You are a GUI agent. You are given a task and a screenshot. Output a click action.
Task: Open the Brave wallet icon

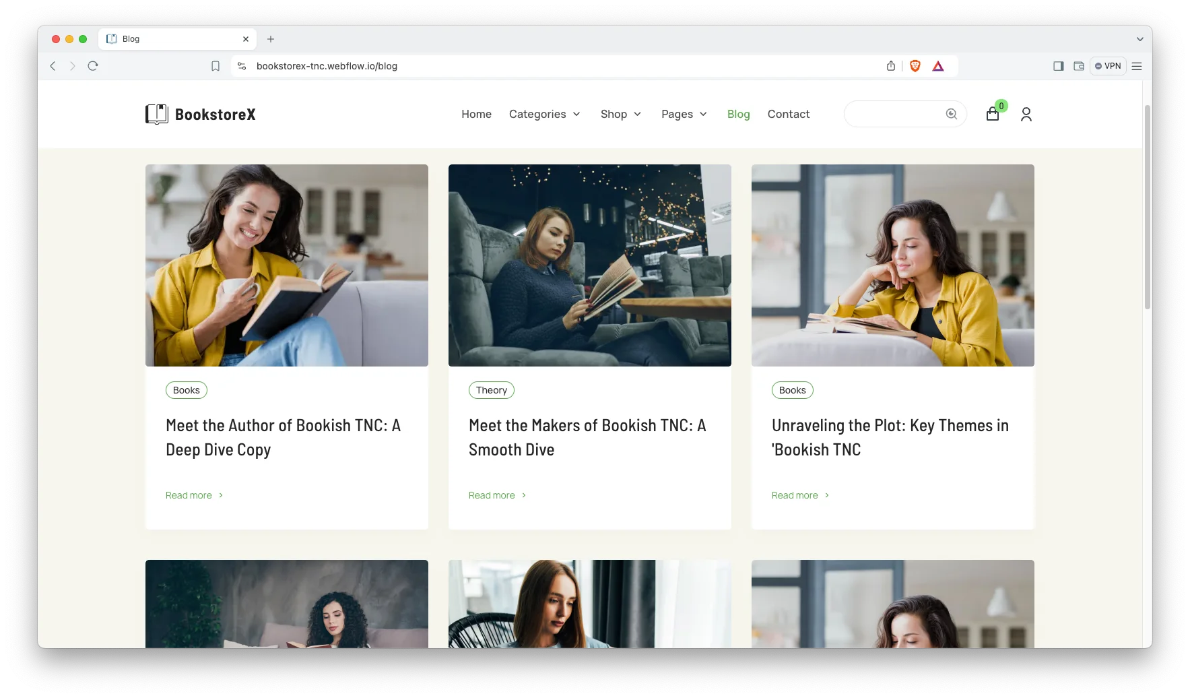[x=1078, y=66]
